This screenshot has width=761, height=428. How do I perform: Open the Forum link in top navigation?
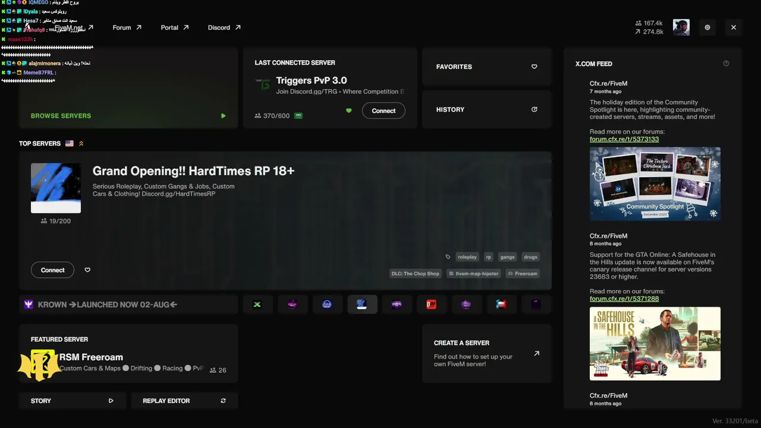(x=127, y=27)
